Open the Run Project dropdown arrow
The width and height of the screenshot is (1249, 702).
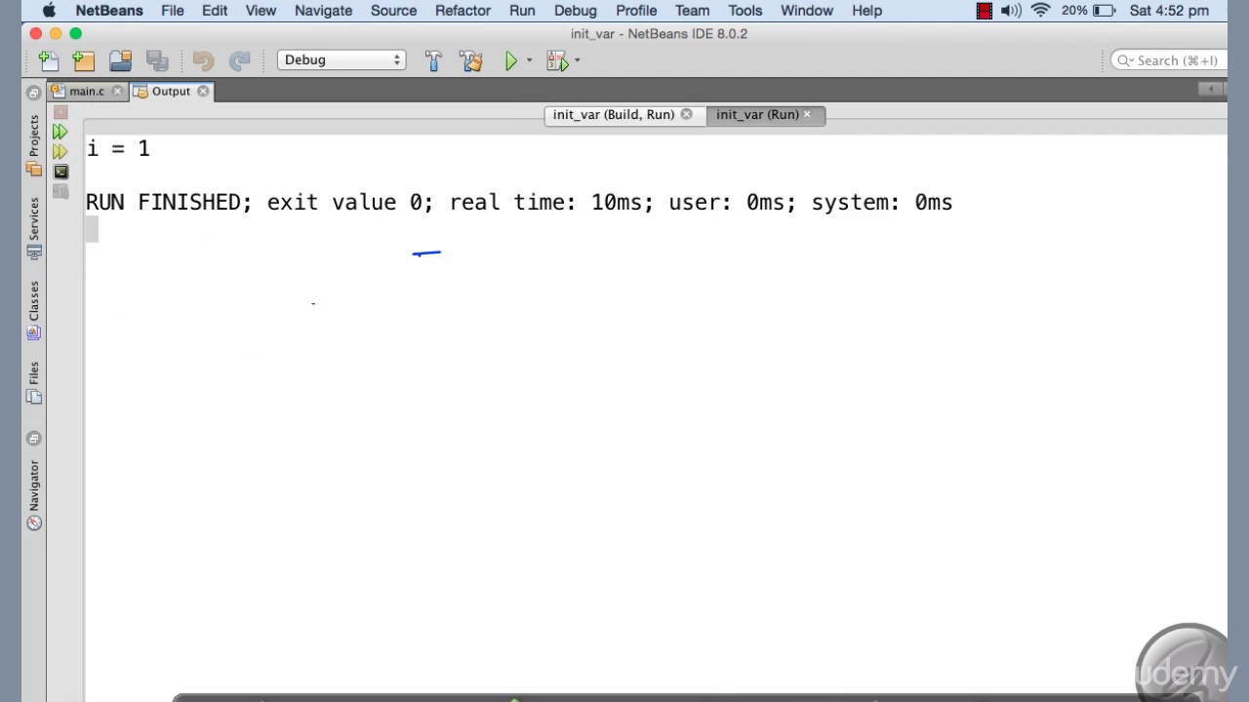(530, 60)
